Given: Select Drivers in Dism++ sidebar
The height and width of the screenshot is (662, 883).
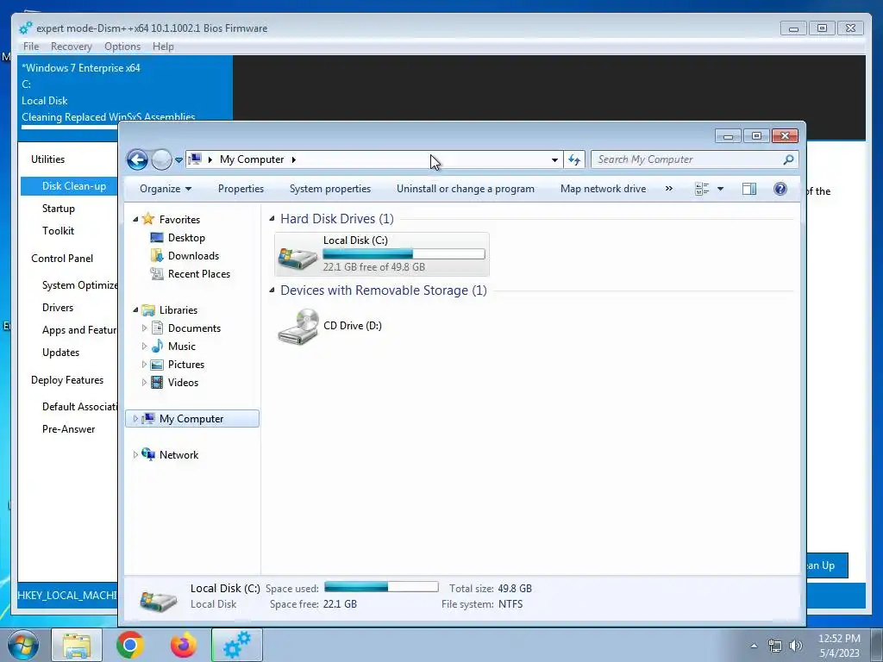Looking at the screenshot, I should pos(58,308).
